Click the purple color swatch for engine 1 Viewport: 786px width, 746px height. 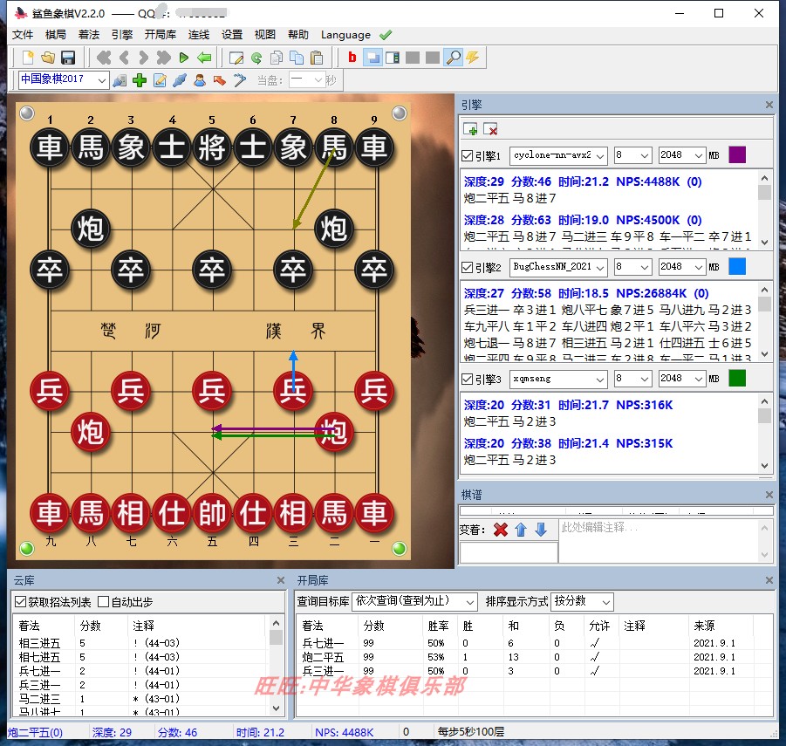[738, 155]
